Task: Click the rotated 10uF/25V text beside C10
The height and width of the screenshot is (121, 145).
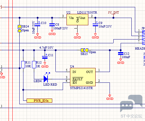Action: pos(34,27)
